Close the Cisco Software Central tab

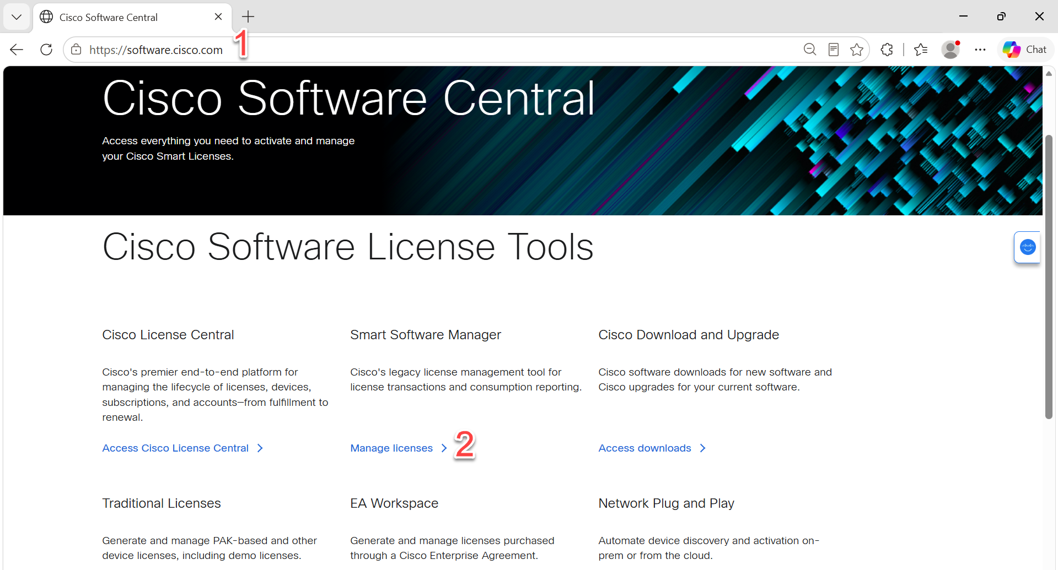tap(218, 17)
